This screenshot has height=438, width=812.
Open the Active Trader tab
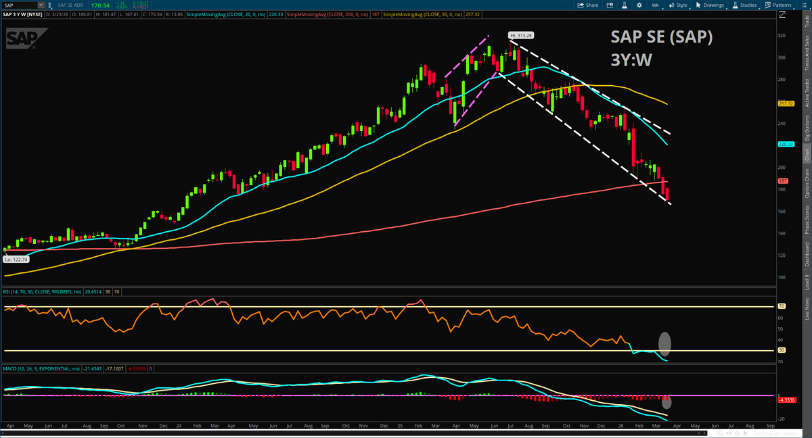(x=806, y=93)
